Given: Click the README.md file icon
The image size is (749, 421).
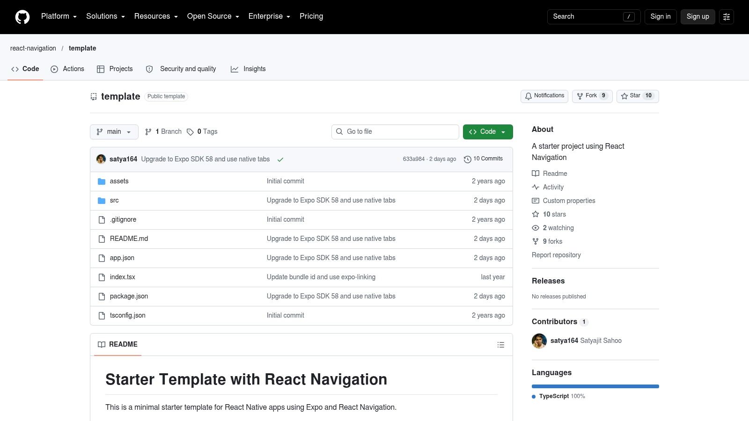Looking at the screenshot, I should pos(102,239).
